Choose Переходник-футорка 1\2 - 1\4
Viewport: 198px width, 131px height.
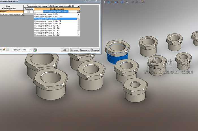tap(55, 26)
